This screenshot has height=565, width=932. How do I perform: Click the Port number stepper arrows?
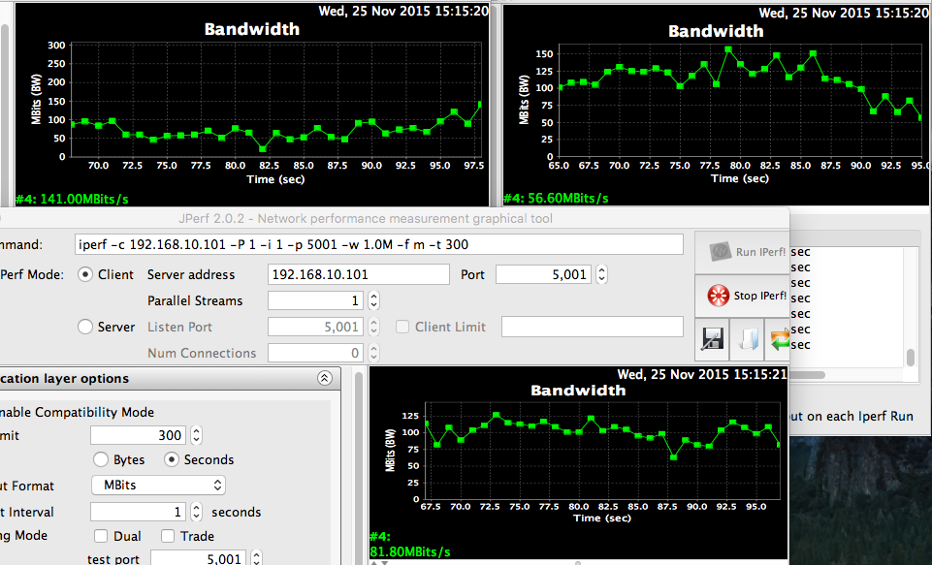(601, 274)
